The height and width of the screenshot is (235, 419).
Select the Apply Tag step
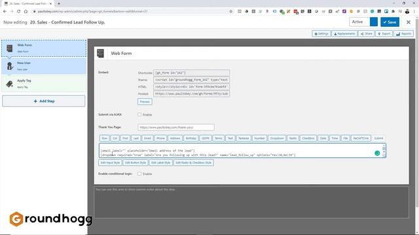[x=44, y=84]
